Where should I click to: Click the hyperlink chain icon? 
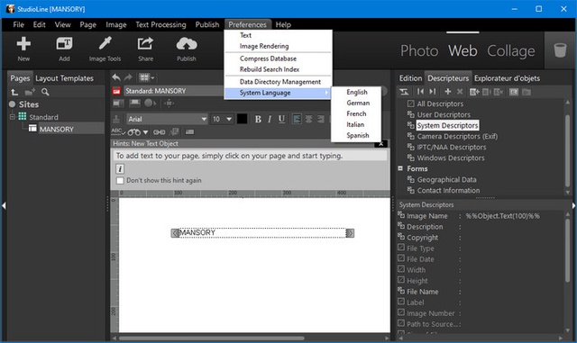pos(159,132)
